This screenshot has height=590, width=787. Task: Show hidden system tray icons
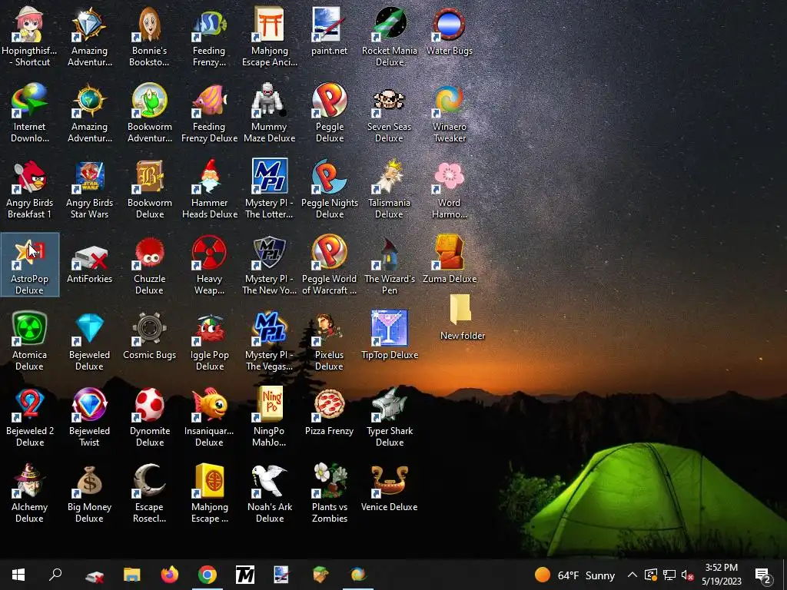[x=633, y=575]
